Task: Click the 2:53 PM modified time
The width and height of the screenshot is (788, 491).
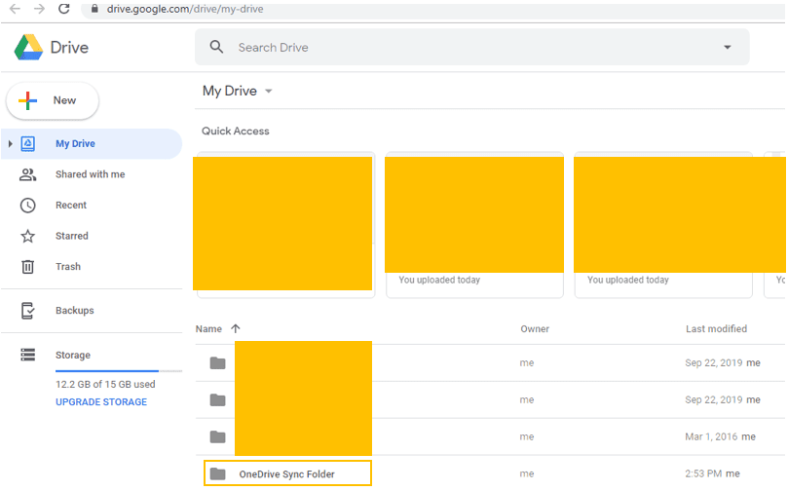Action: point(703,473)
